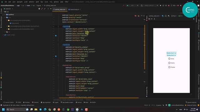Click the select opened file target icon
Screen dimensions: 200x112
tap(39, 9)
